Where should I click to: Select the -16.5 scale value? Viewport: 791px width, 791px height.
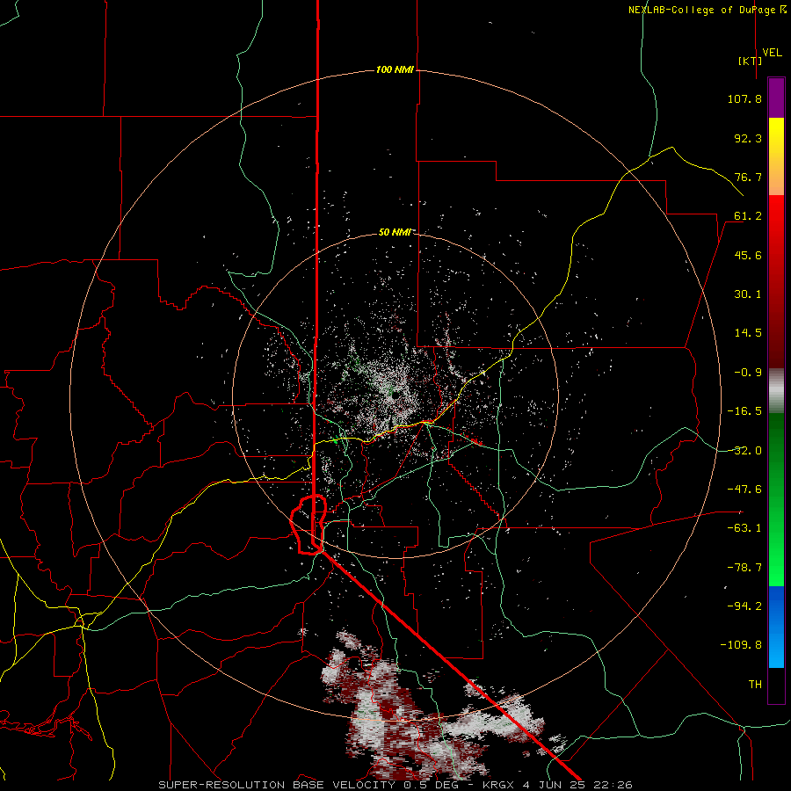pyautogui.click(x=744, y=411)
